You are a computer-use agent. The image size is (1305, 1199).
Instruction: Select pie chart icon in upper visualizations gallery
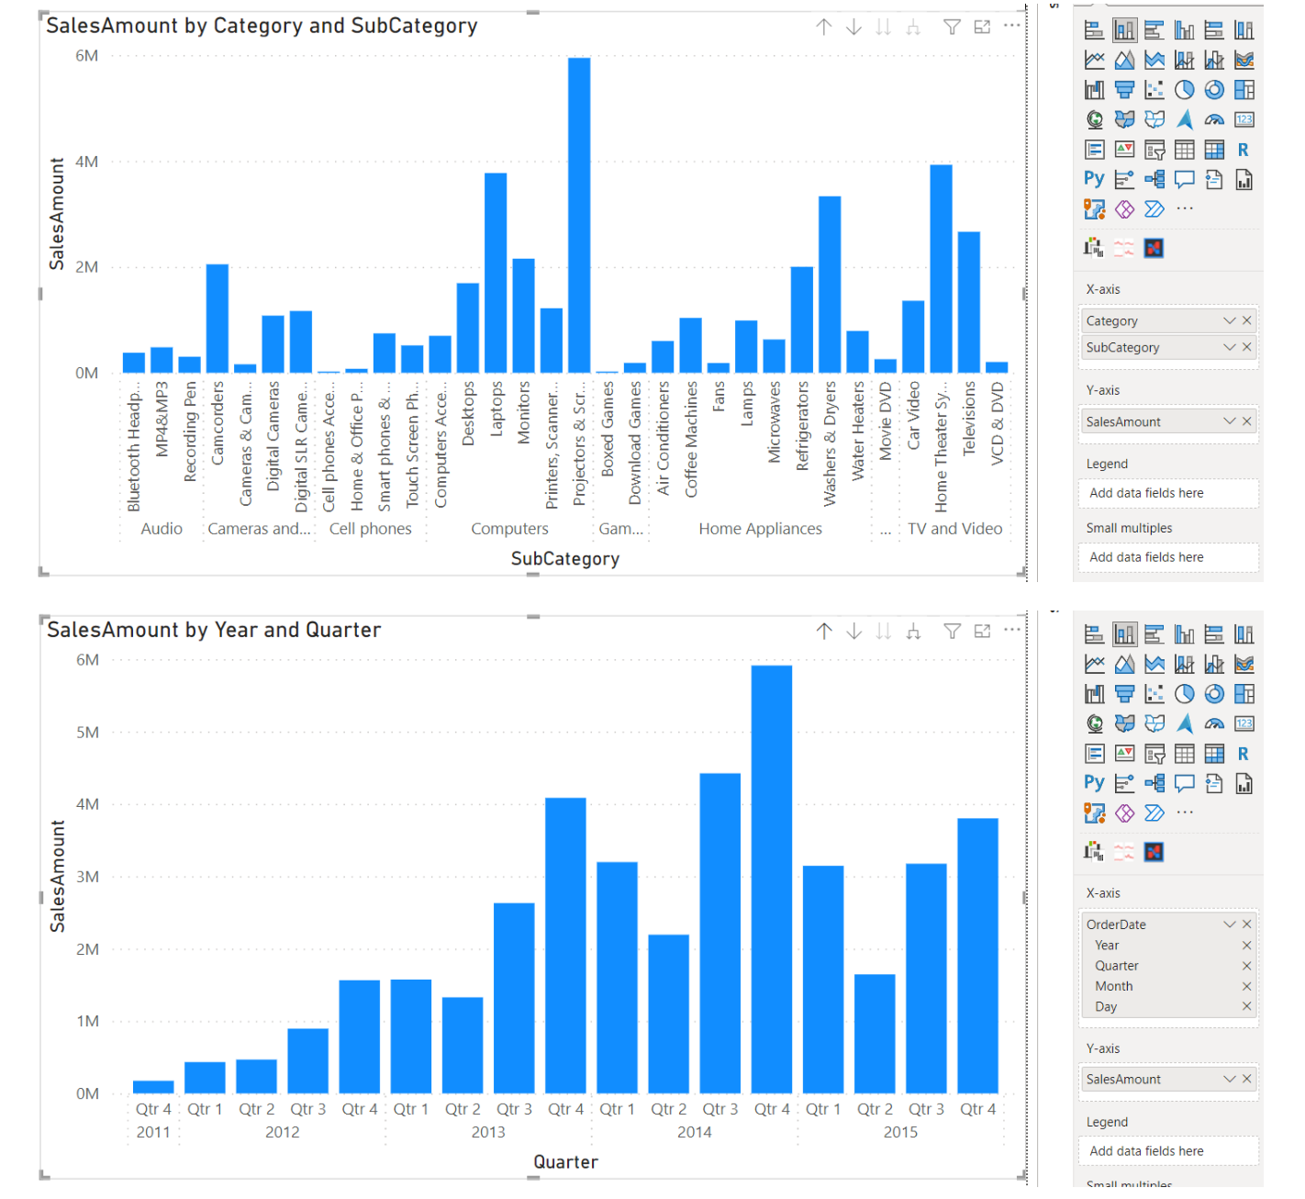pos(1184,90)
